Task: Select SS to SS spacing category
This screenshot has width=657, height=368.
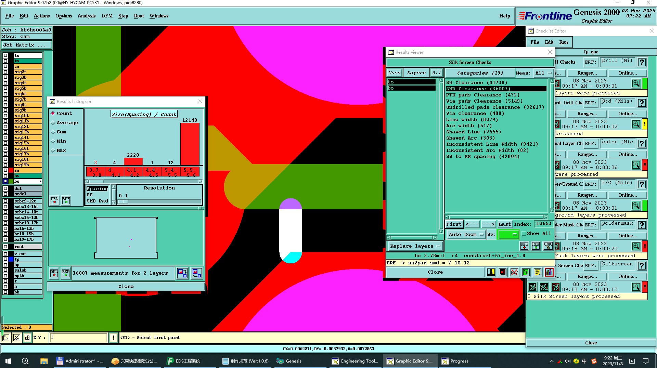Action: (x=482, y=157)
